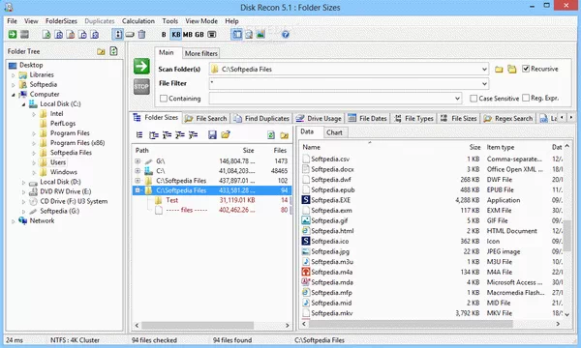
Task: Click the multiple folders icon beside Scan Folder
Action: coord(511,70)
